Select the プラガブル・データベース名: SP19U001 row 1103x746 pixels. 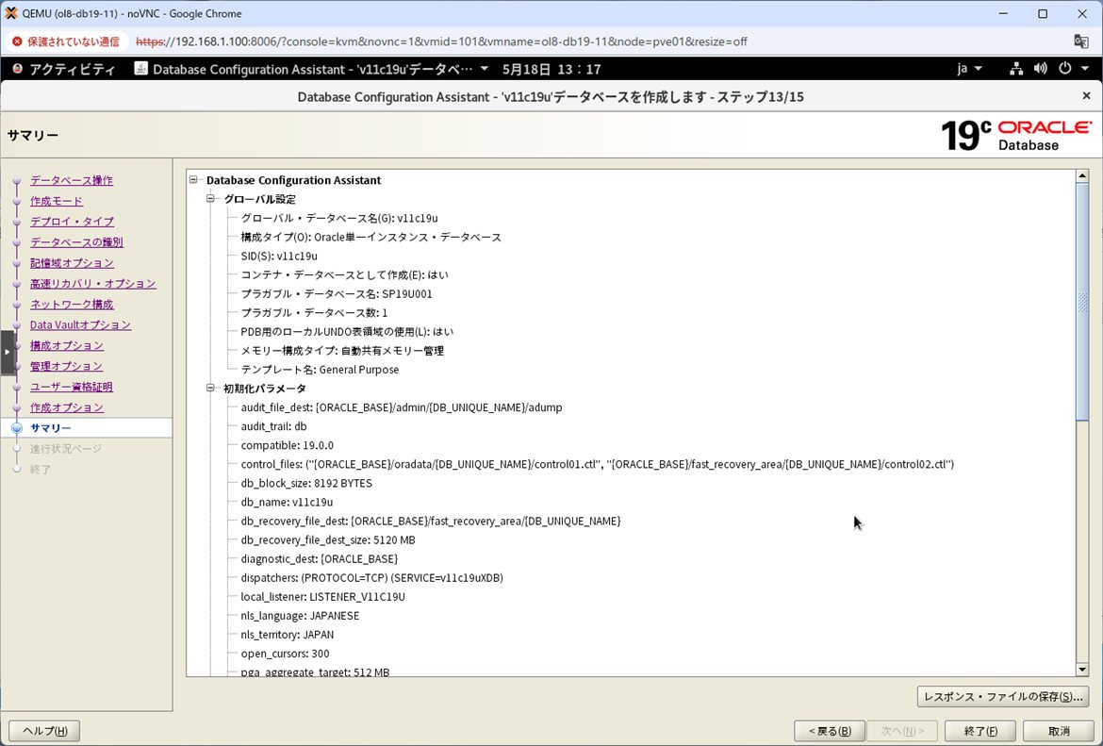tap(337, 294)
